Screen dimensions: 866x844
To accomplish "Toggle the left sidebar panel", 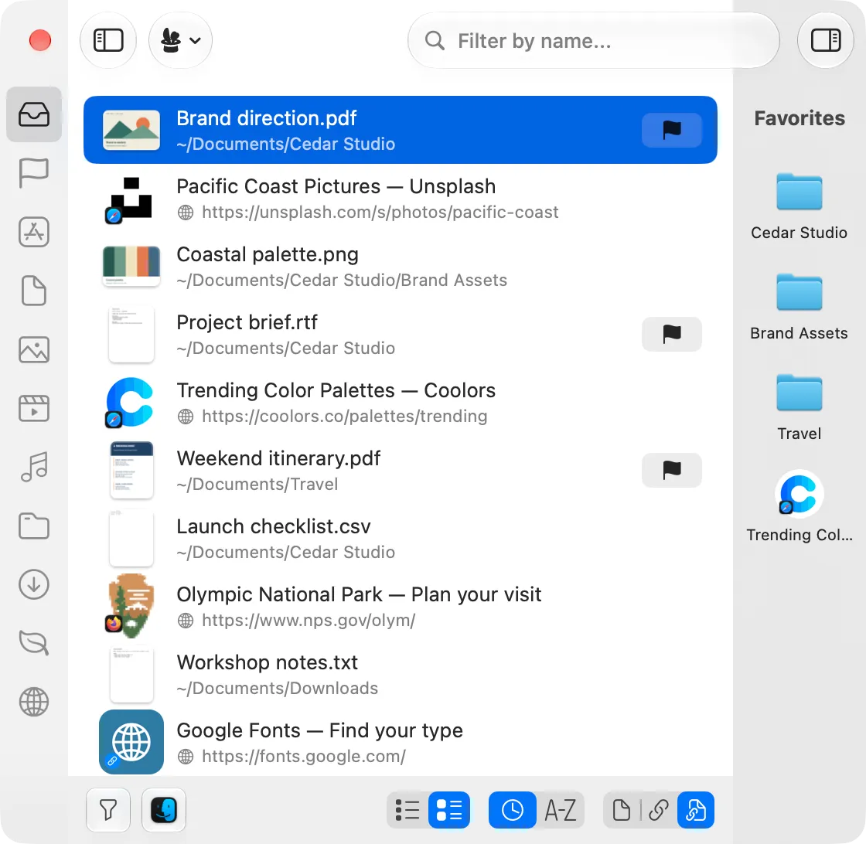I will coord(108,40).
